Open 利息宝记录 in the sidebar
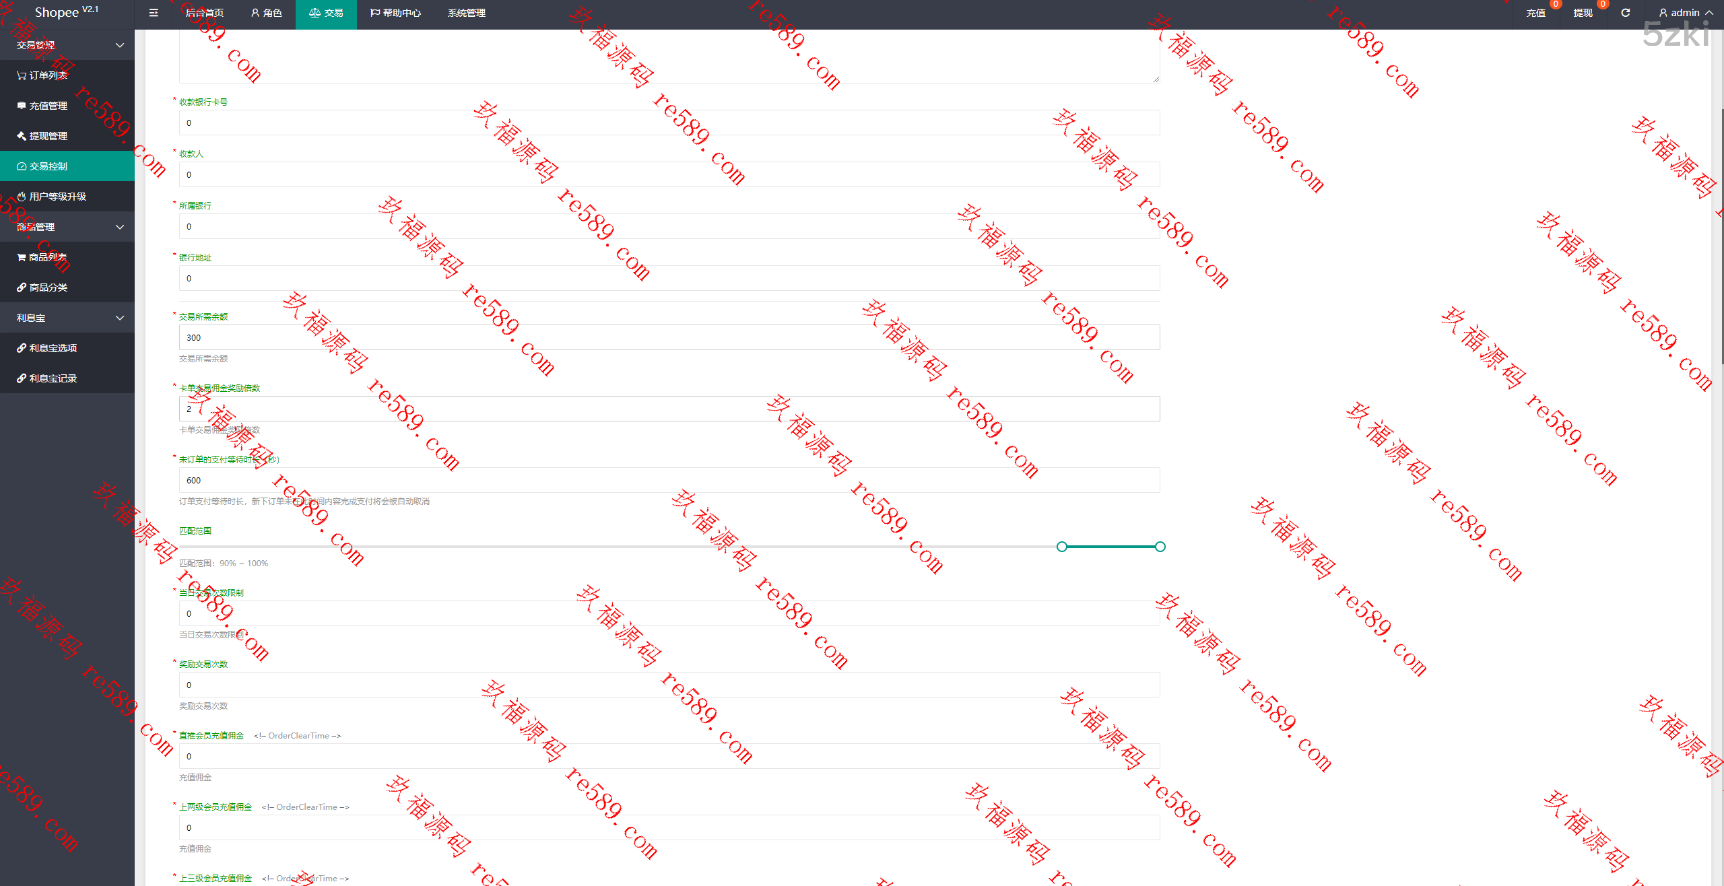The width and height of the screenshot is (1724, 886). point(53,378)
